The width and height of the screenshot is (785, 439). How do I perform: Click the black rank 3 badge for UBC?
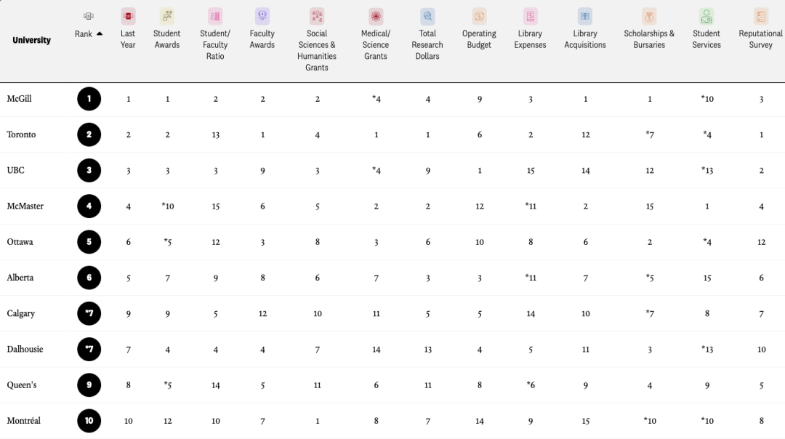(x=89, y=170)
